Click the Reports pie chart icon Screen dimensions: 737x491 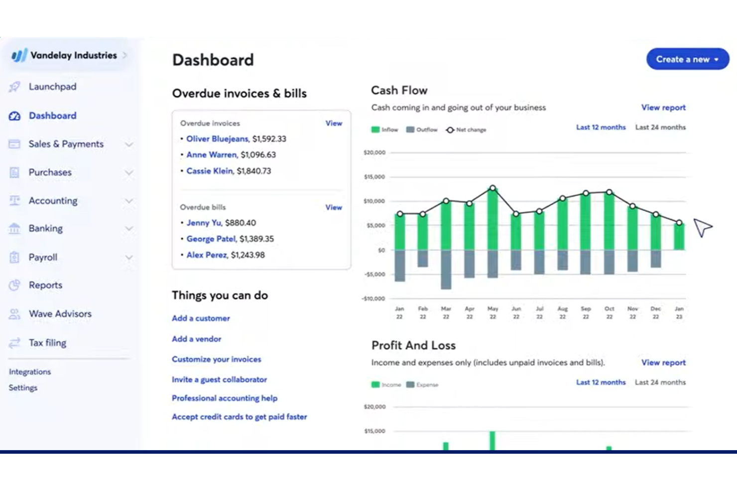pyautogui.click(x=14, y=285)
